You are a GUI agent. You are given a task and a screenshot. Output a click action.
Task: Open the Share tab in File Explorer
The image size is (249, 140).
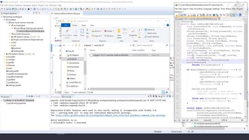(x=84, y=25)
